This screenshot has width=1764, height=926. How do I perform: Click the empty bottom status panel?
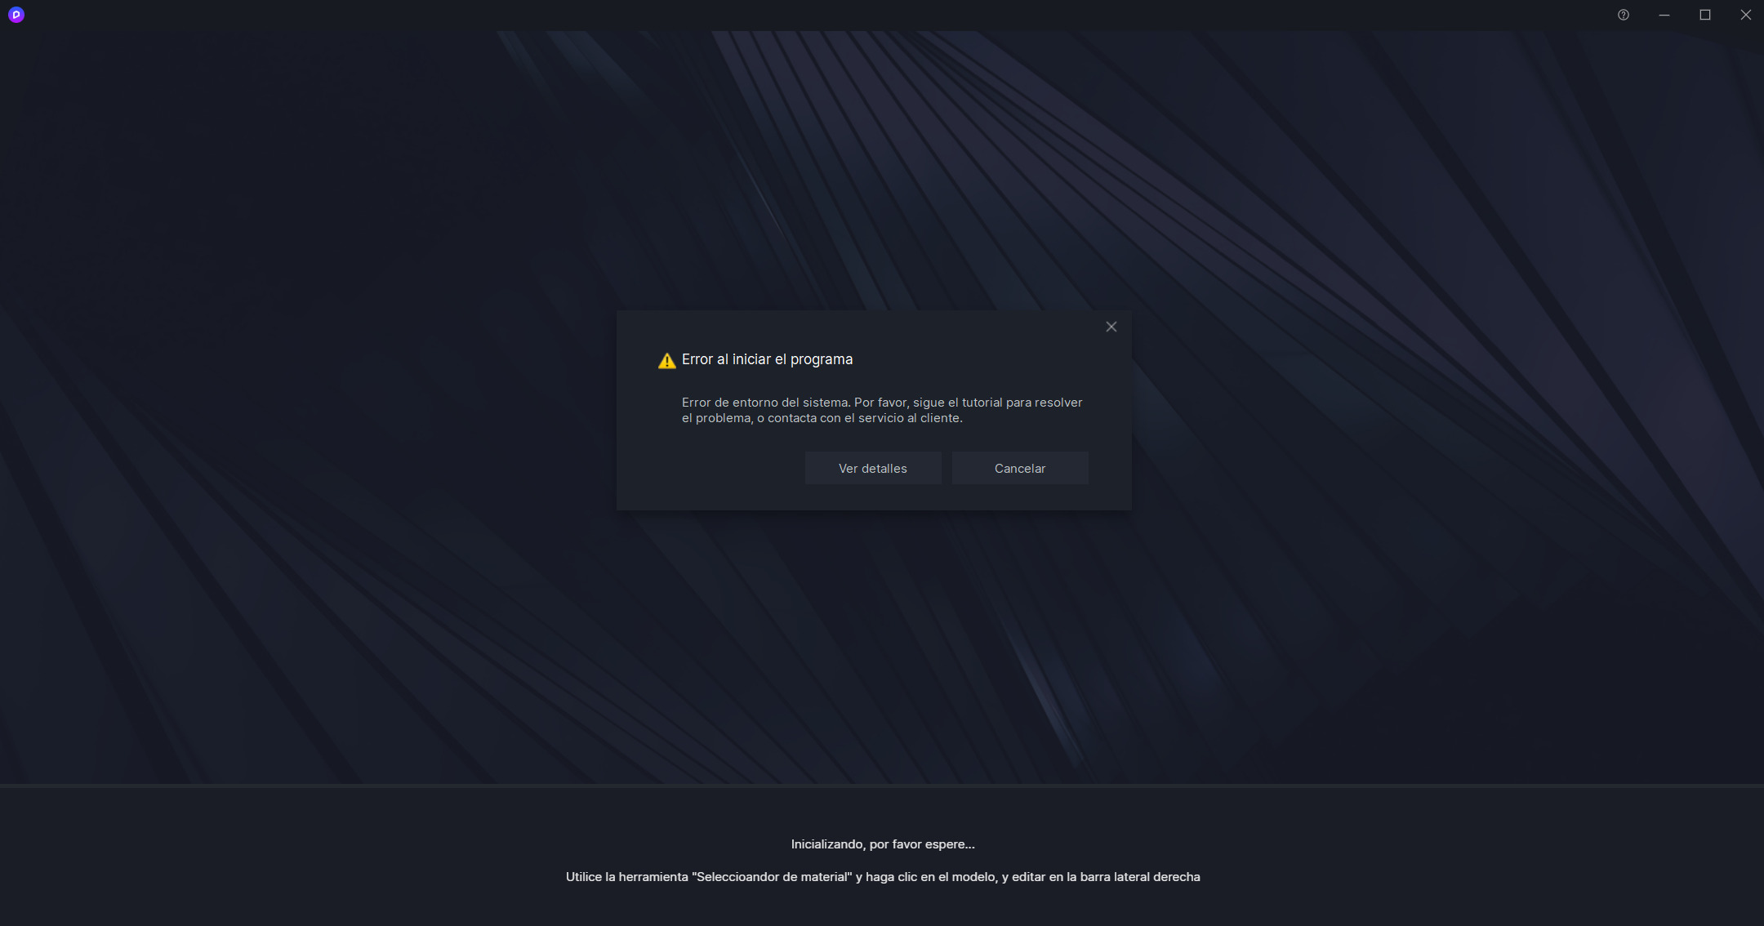(327, 857)
